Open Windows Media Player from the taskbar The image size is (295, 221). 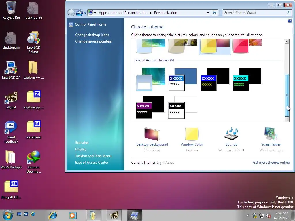point(73,215)
